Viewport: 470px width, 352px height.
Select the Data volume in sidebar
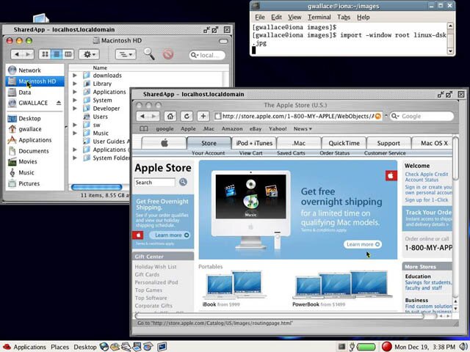click(x=35, y=92)
